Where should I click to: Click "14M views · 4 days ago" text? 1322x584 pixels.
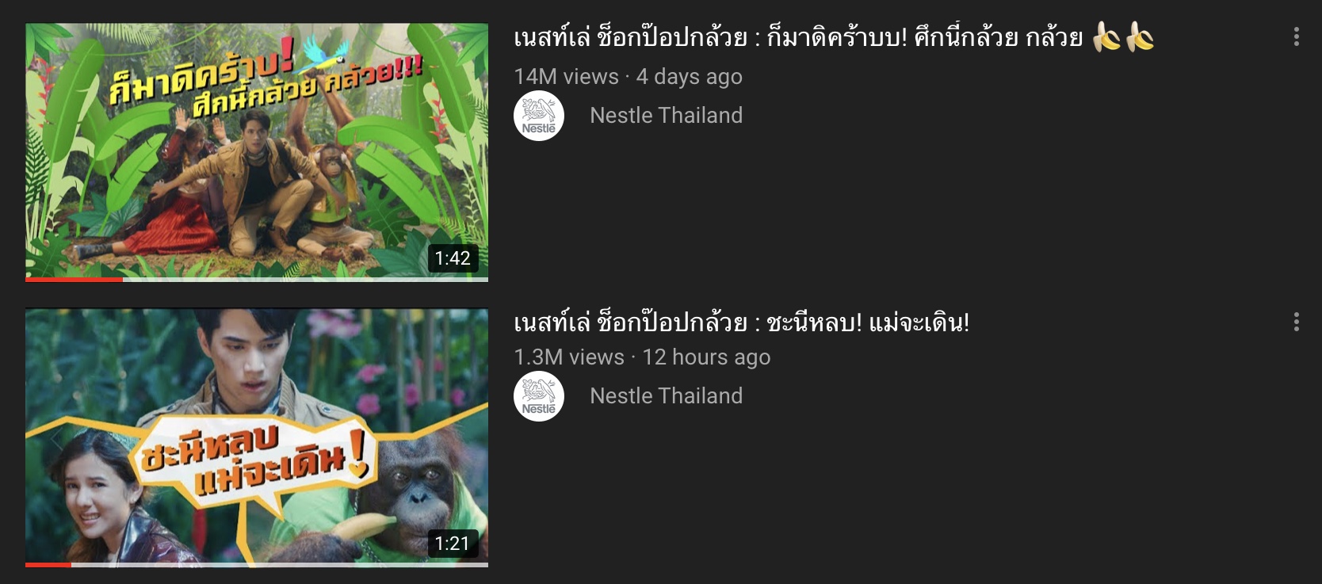pos(628,77)
